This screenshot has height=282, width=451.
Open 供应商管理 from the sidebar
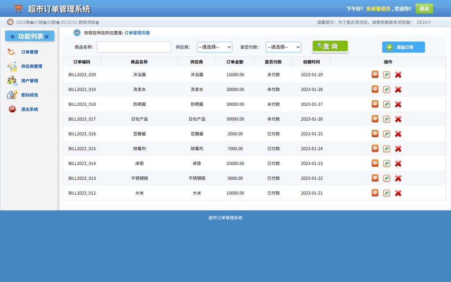pos(12,66)
